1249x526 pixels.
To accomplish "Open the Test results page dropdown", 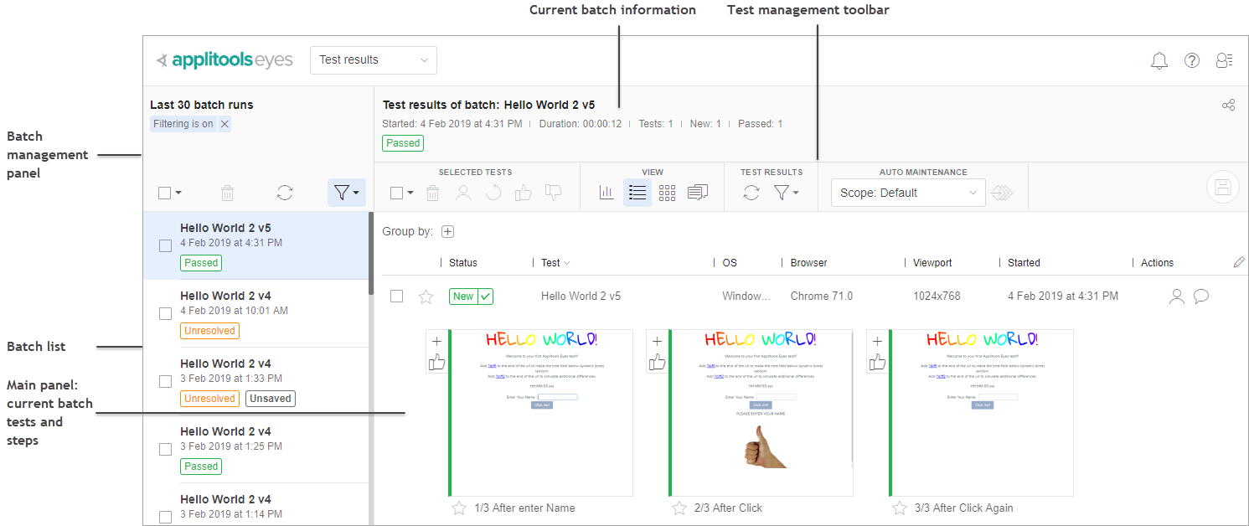I will coord(374,60).
